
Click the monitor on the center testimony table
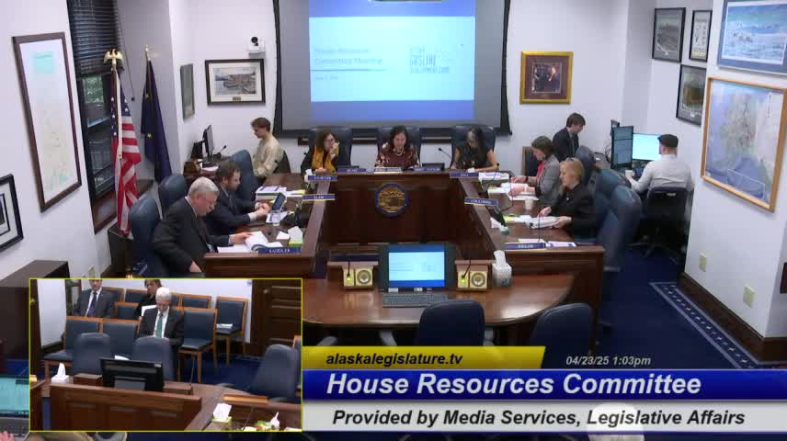[x=416, y=268]
